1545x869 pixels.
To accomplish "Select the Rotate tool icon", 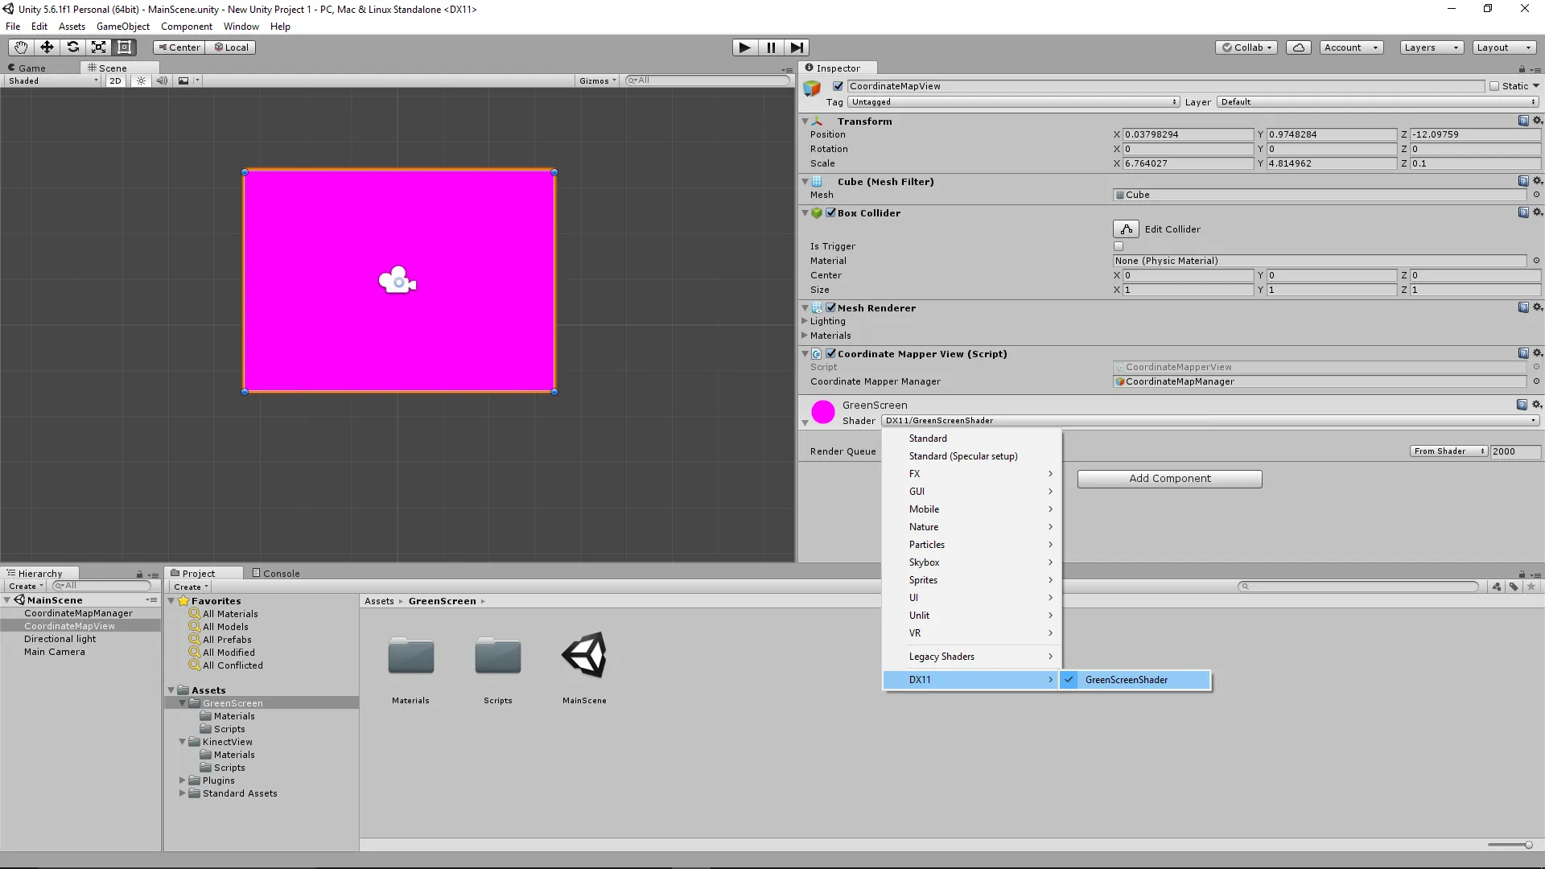I will point(72,47).
